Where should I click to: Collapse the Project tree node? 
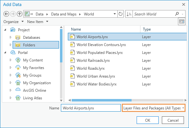coord(5,30)
